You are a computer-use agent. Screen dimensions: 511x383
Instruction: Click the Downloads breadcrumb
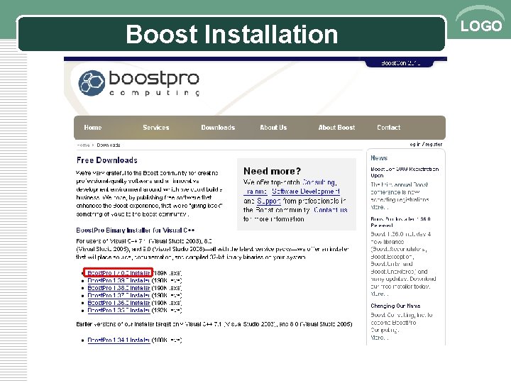click(109, 145)
